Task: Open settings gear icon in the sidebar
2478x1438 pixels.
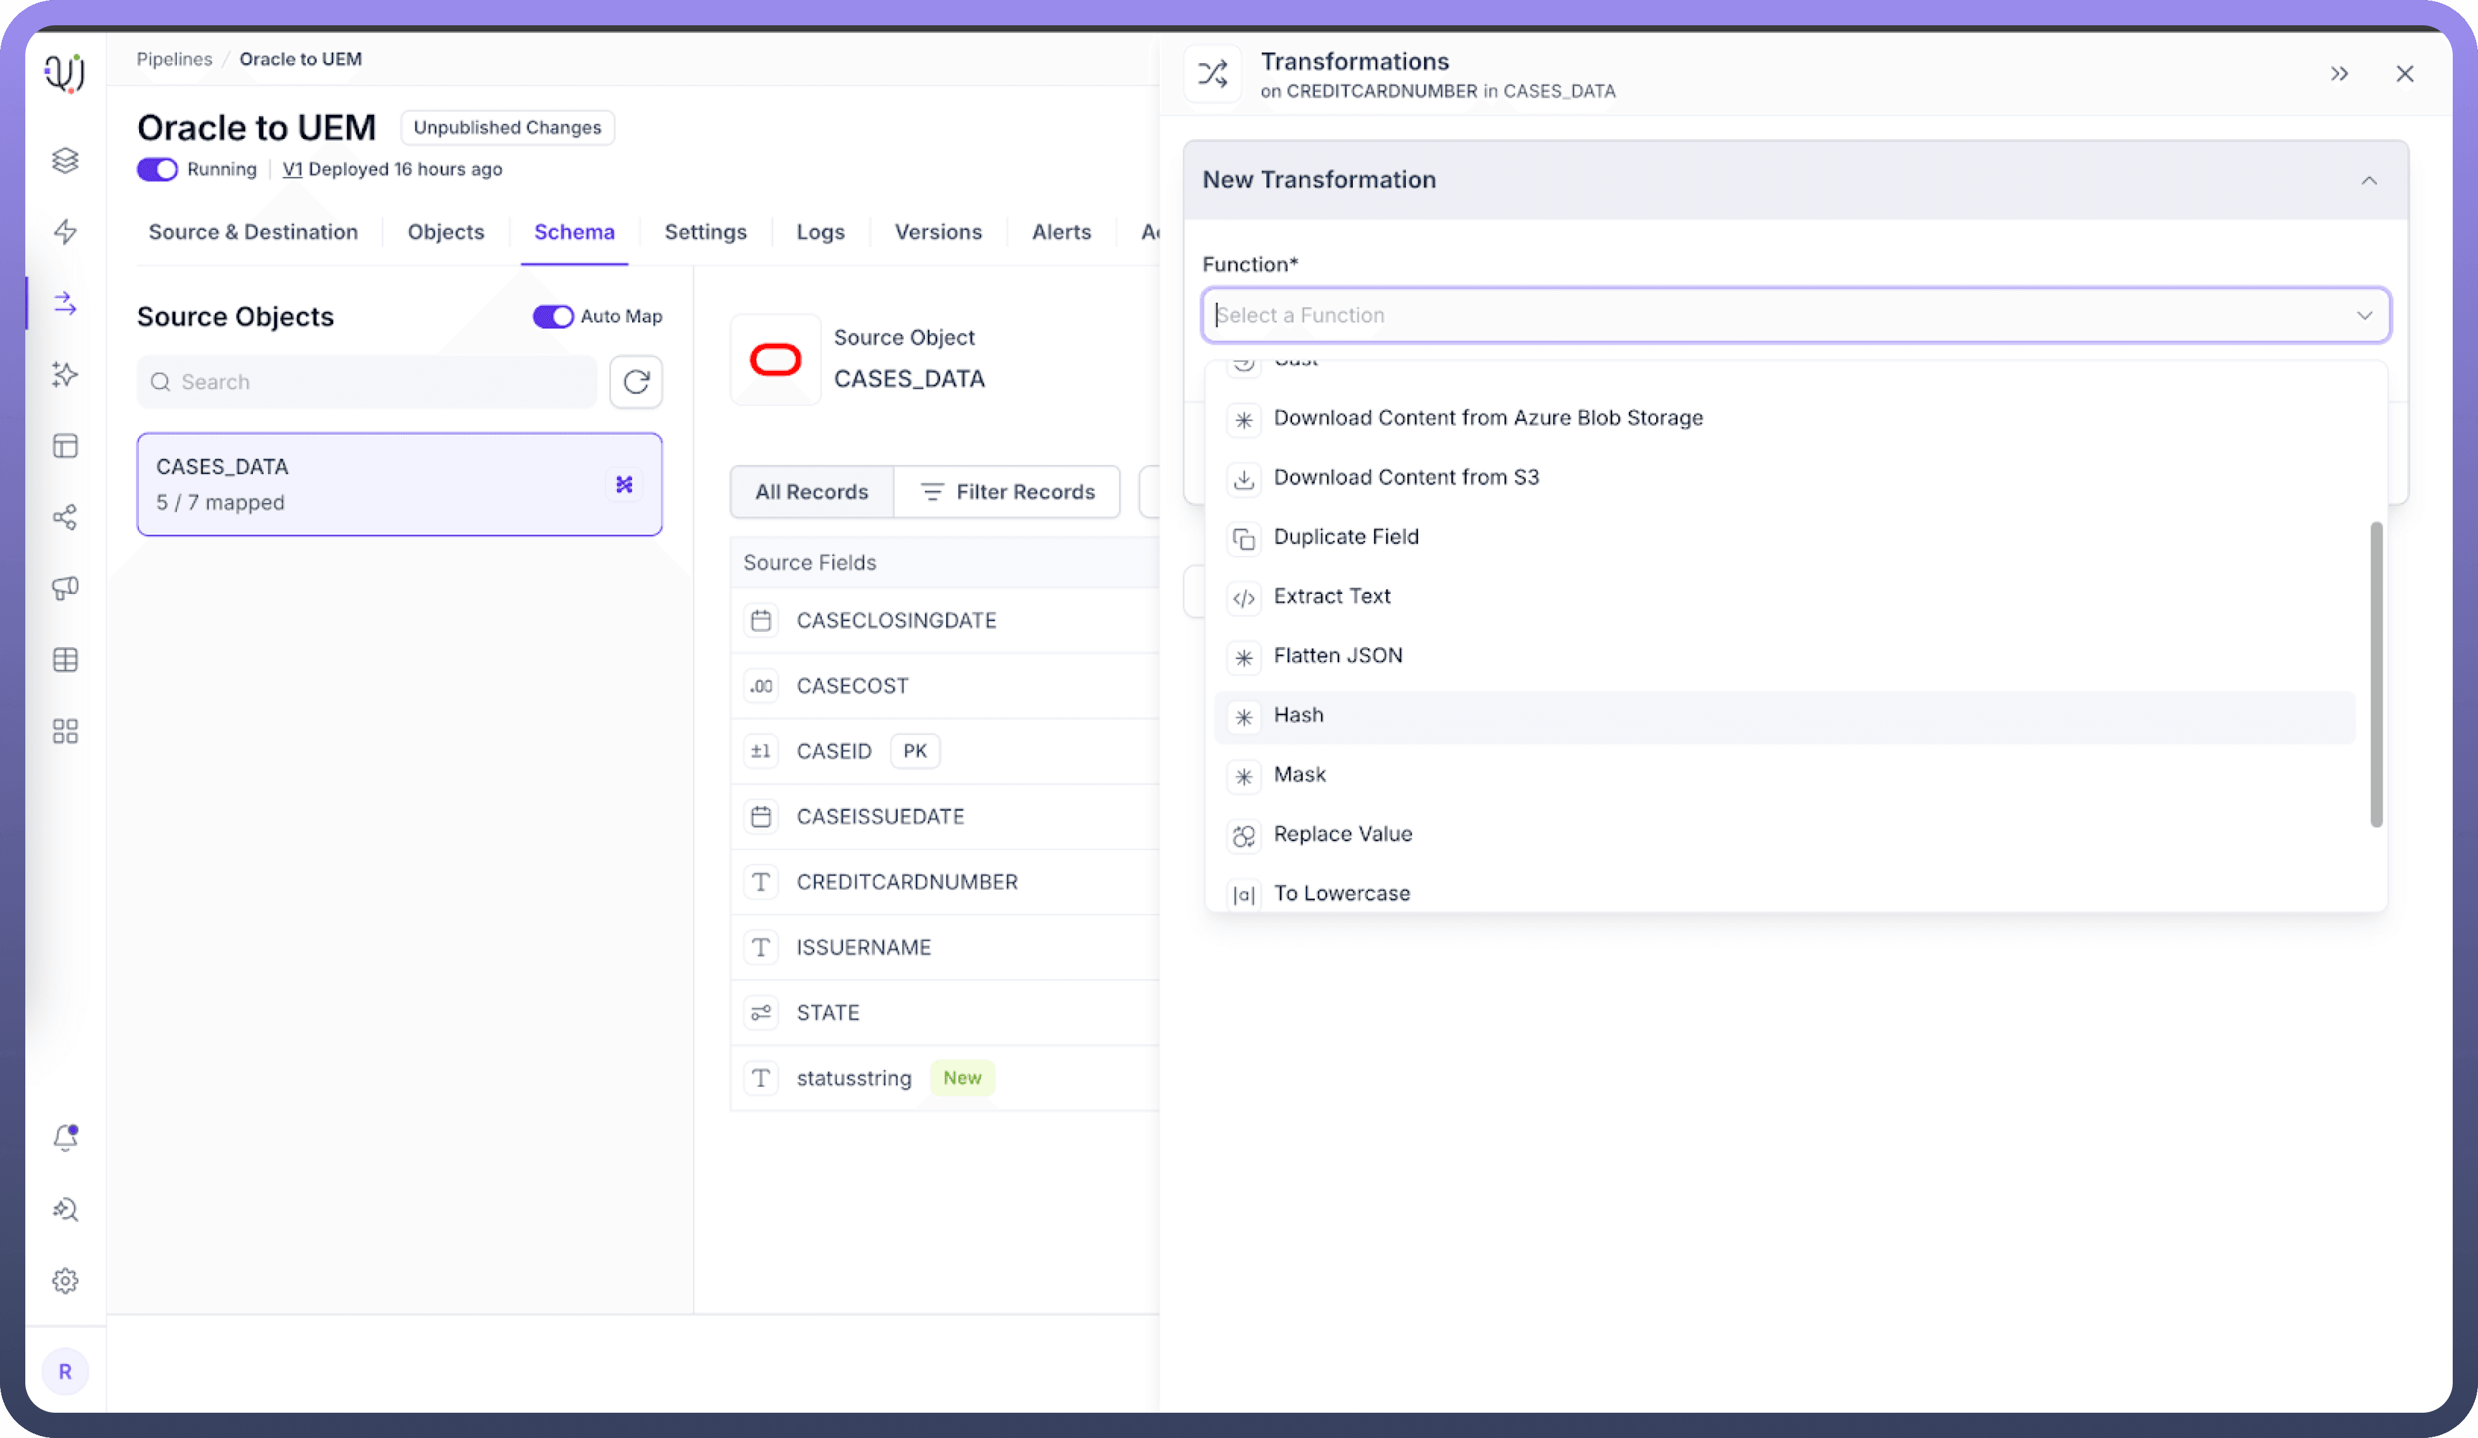Action: (65, 1280)
